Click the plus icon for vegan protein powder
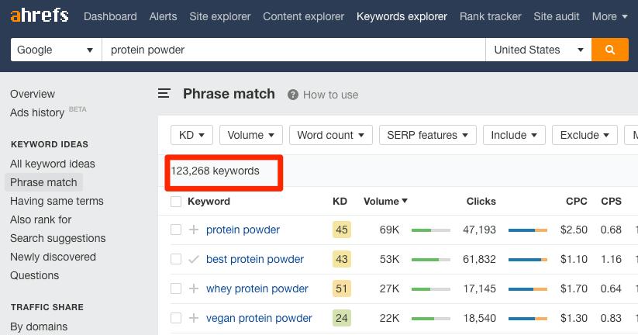 (194, 318)
